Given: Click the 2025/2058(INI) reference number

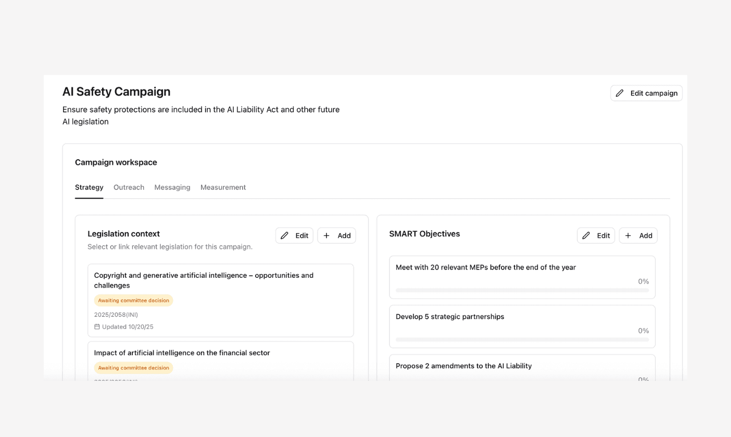Looking at the screenshot, I should [115, 314].
